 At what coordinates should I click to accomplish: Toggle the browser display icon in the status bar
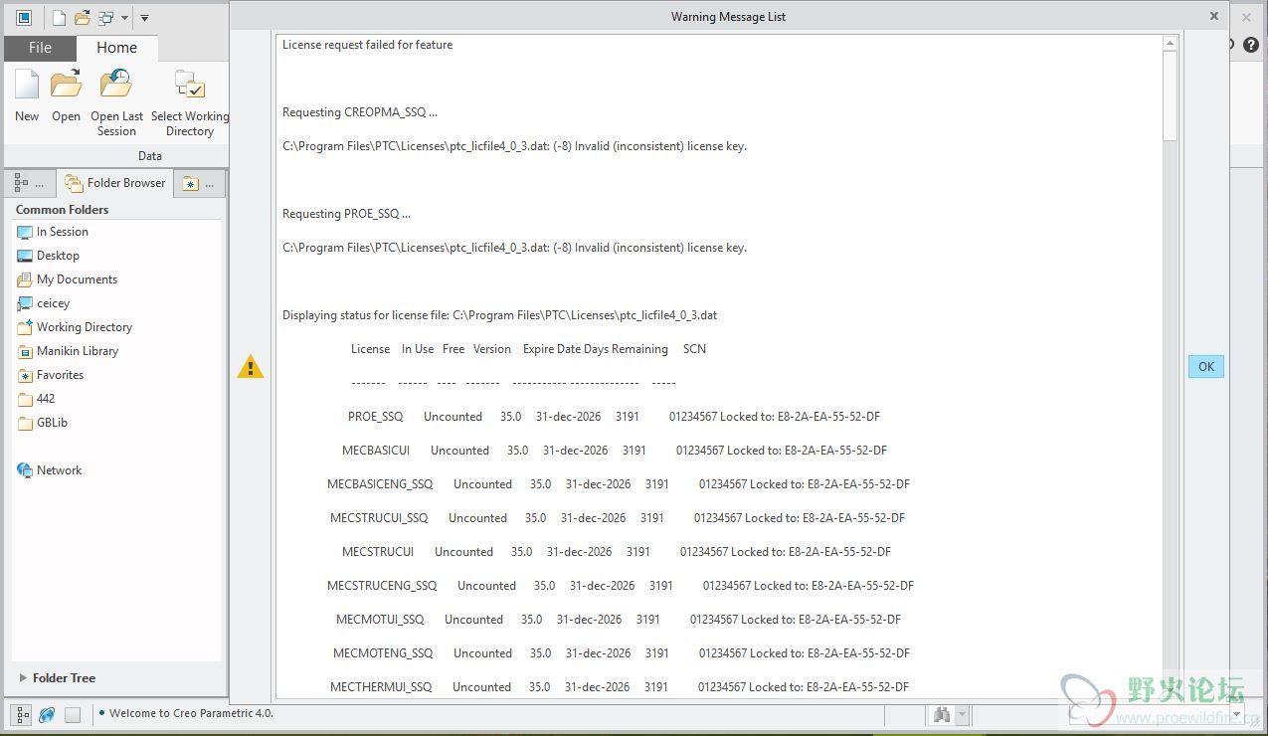tap(47, 714)
